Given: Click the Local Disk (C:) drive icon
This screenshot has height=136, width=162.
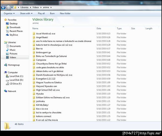Looking at the screenshot, I should pos(7,76).
